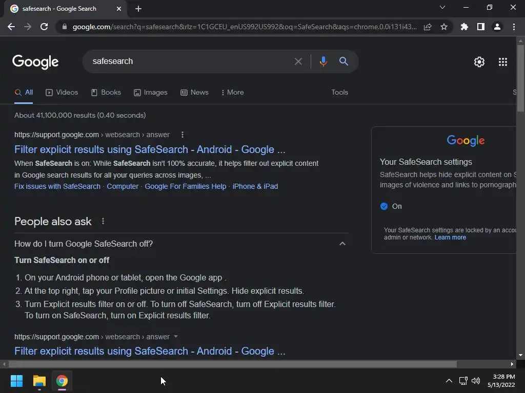Go back to the previous page
Screen dimensions: 525x393
coord(11,27)
